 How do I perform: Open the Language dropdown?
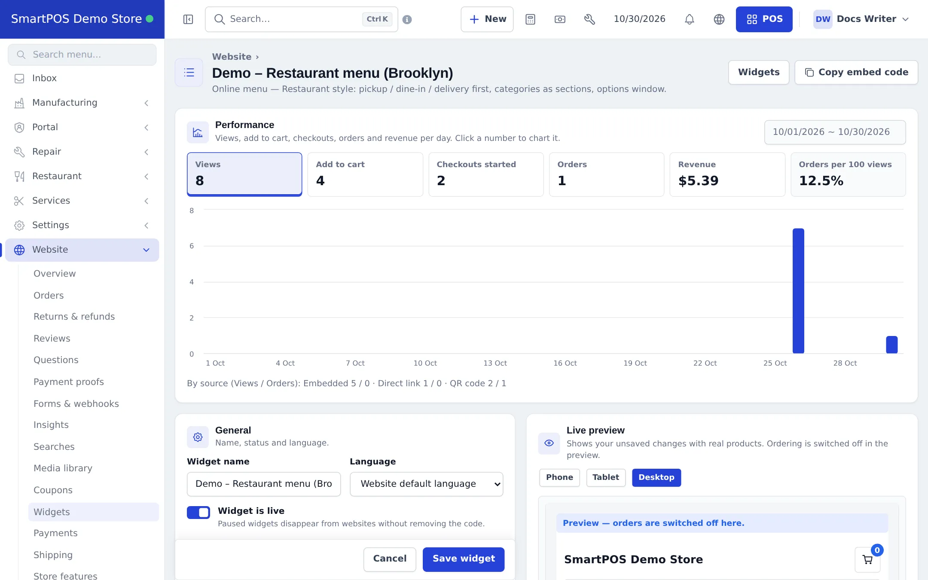[x=426, y=484]
